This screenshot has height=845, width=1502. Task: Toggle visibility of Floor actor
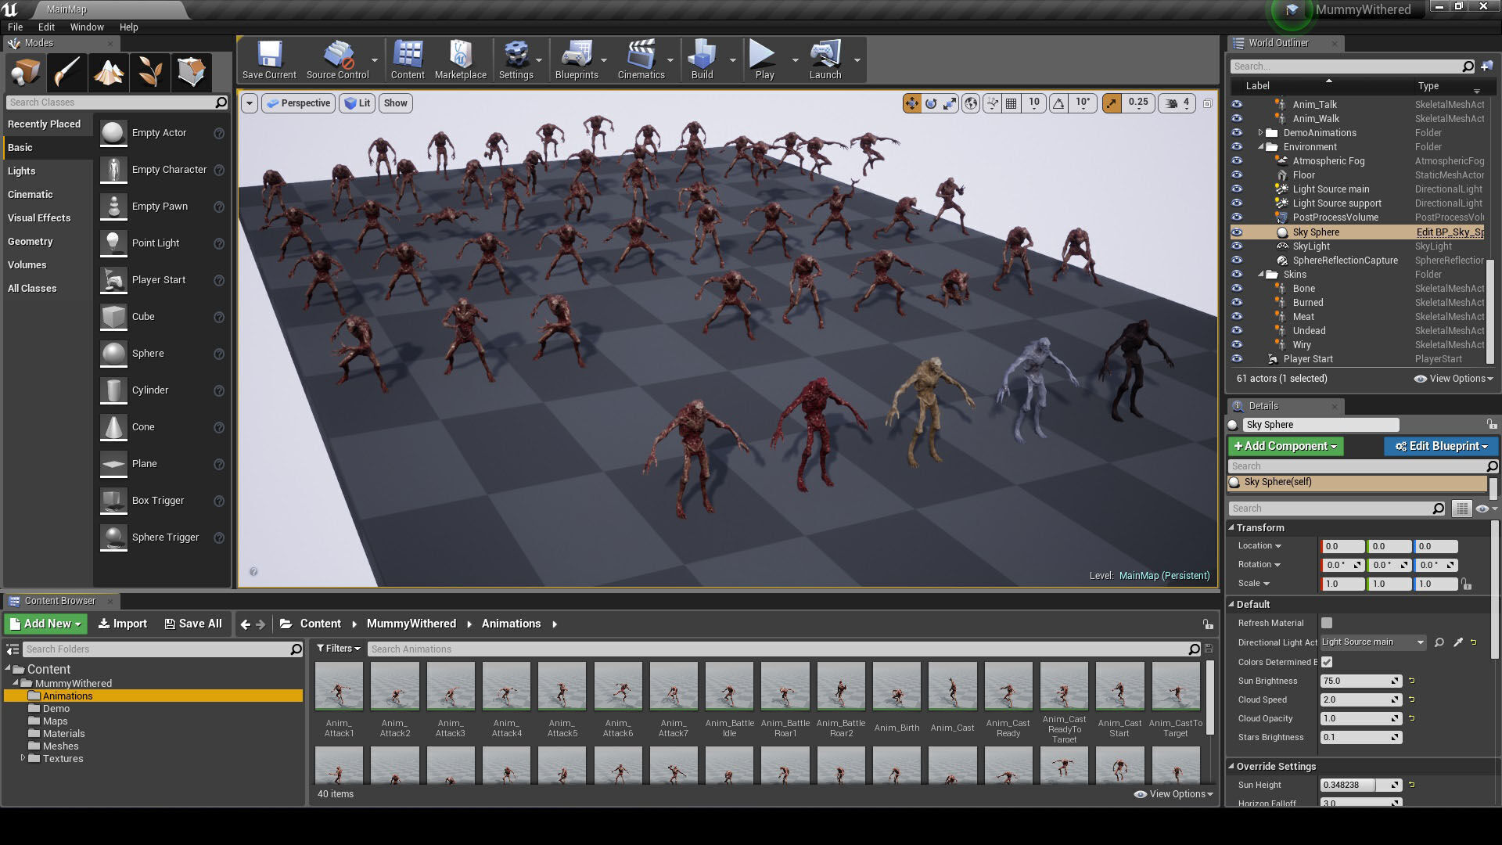[x=1237, y=175]
